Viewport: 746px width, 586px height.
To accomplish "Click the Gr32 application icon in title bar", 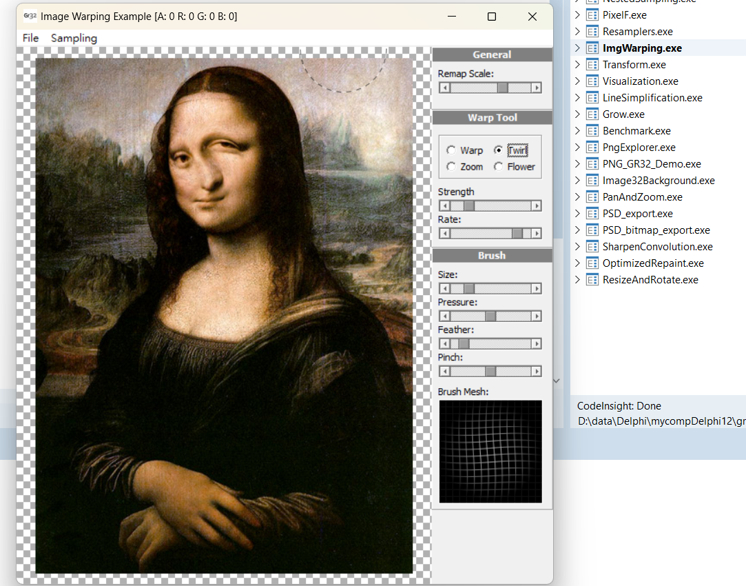I will tap(30, 16).
